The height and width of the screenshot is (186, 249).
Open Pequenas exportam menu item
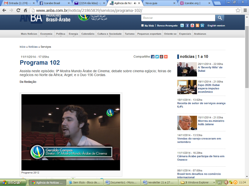[149, 34]
